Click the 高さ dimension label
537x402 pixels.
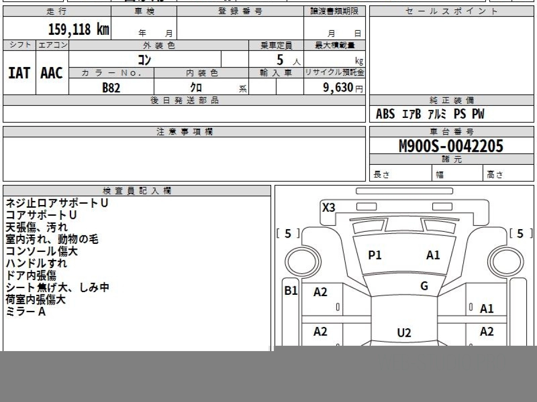point(495,175)
